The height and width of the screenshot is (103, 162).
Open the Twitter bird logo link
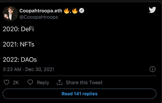click(152, 10)
